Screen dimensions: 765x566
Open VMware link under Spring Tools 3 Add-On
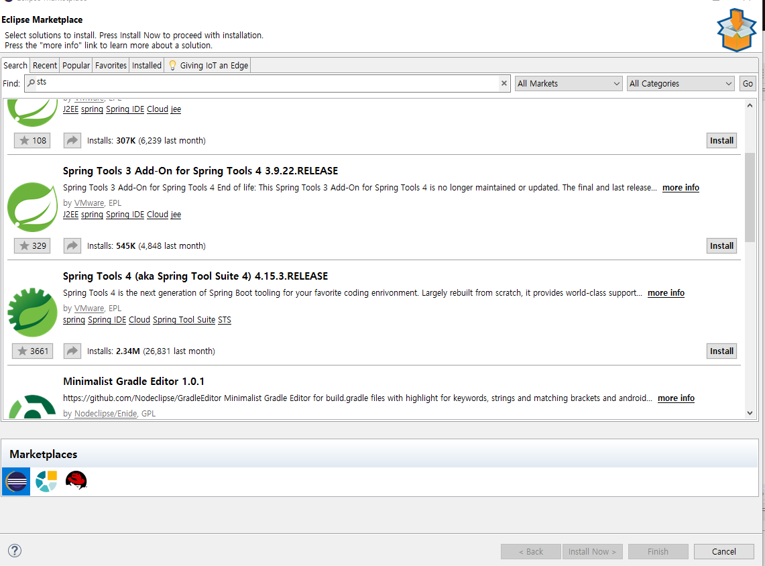click(x=89, y=203)
